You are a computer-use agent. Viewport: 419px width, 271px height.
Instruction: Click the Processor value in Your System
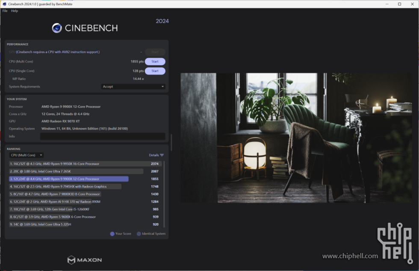[71, 106]
